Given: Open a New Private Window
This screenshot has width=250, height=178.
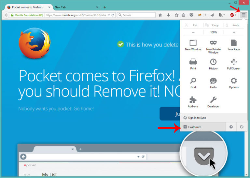Looking at the screenshot, I should point(213,47).
